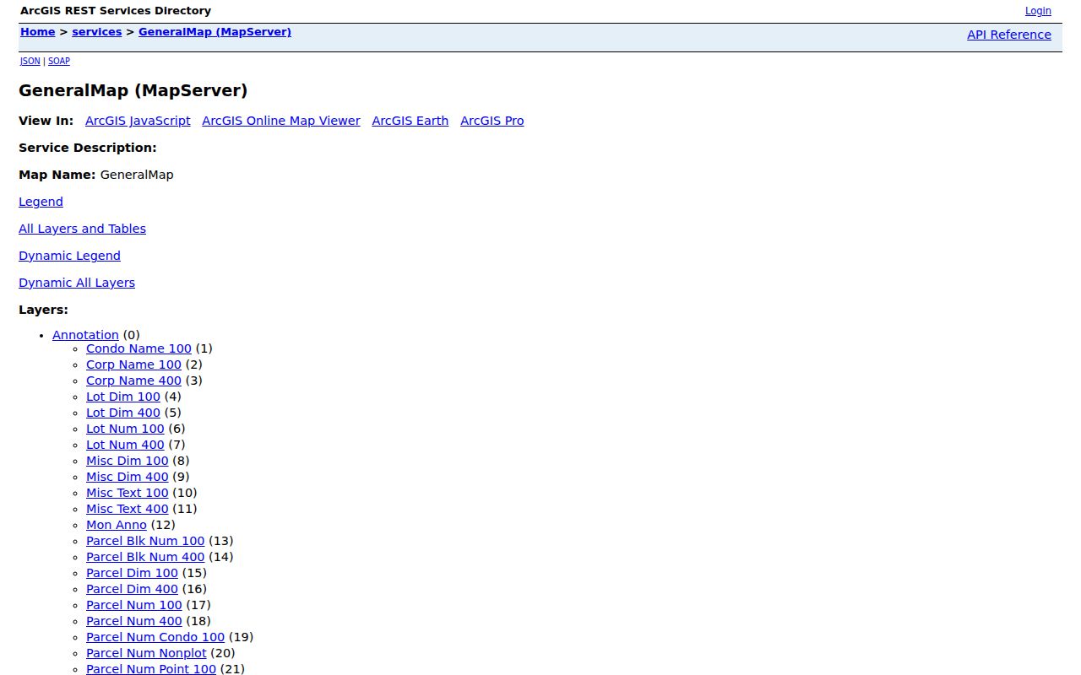This screenshot has height=675, width=1081.
Task: Select the Lot Dim 400 layer
Action: coord(123,413)
